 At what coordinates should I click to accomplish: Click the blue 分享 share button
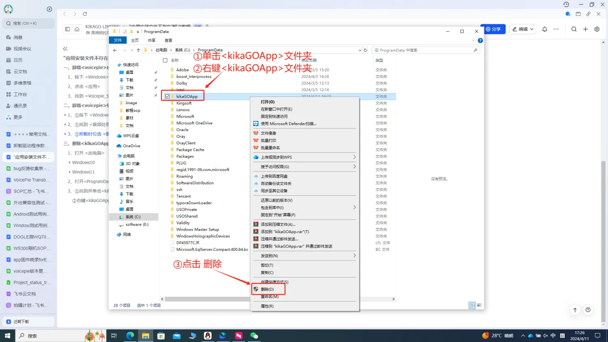coord(493,29)
